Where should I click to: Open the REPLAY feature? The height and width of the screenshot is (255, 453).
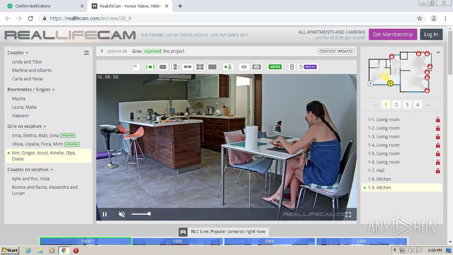click(308, 67)
